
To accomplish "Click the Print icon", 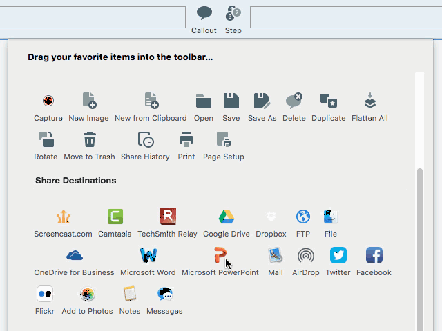I will click(x=186, y=139).
